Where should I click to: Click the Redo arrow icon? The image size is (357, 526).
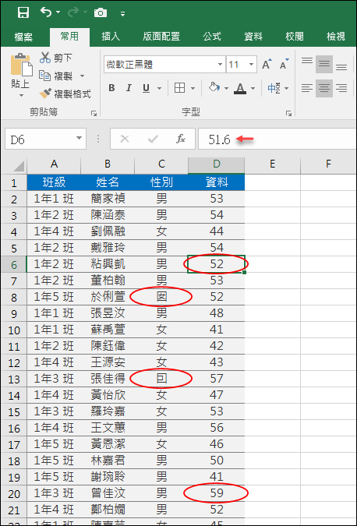pyautogui.click(x=72, y=12)
